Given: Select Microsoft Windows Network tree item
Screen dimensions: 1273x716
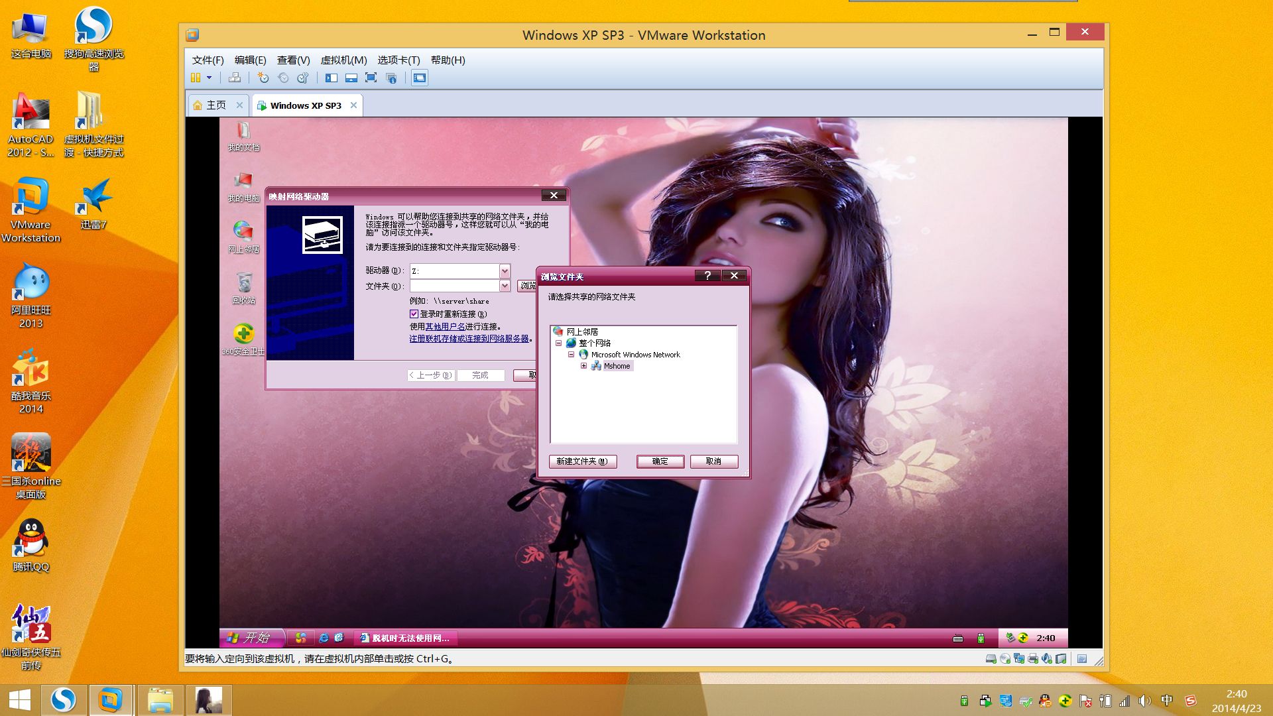Looking at the screenshot, I should 635,355.
